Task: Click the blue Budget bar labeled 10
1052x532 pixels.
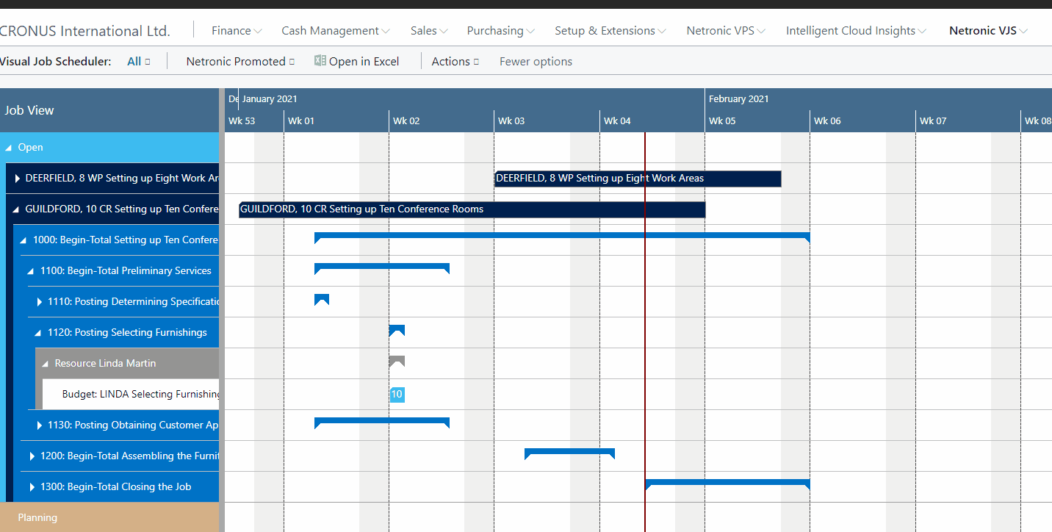Action: click(x=397, y=394)
